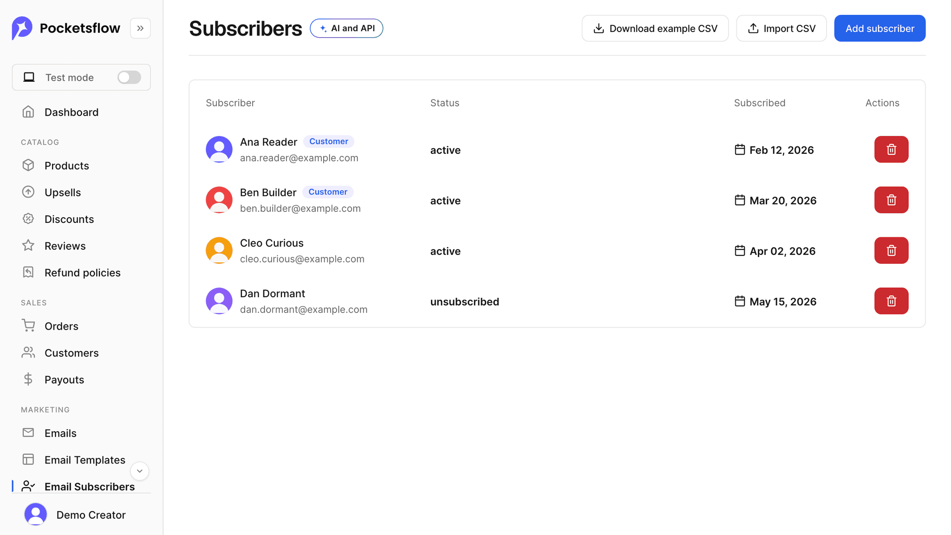The width and height of the screenshot is (951, 535).
Task: Click the Refund policies receipt icon
Action: click(28, 272)
